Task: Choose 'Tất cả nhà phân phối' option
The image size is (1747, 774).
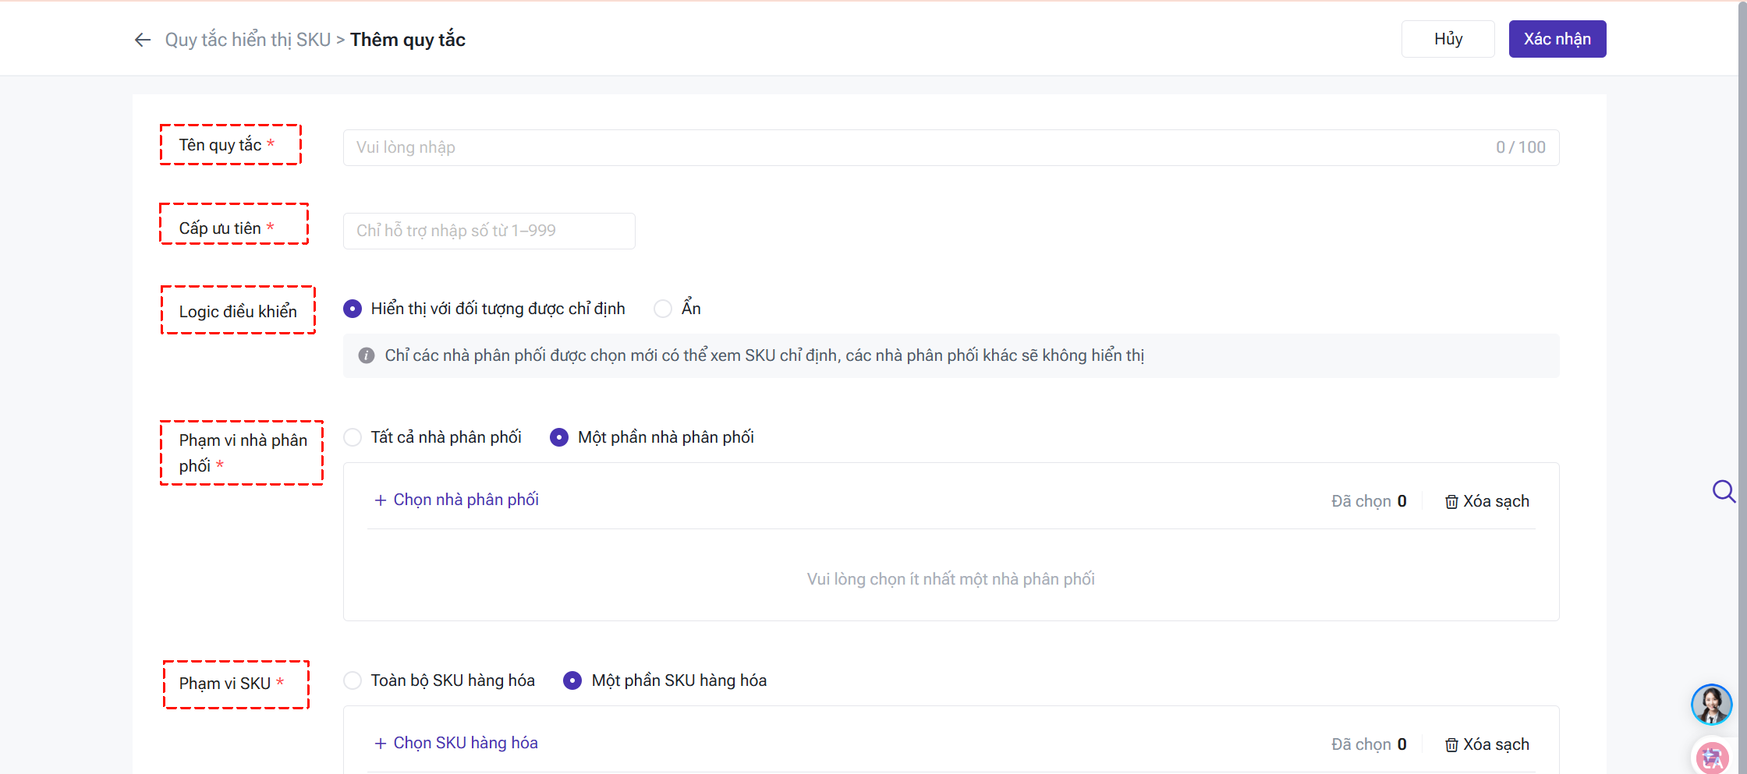Action: click(353, 437)
